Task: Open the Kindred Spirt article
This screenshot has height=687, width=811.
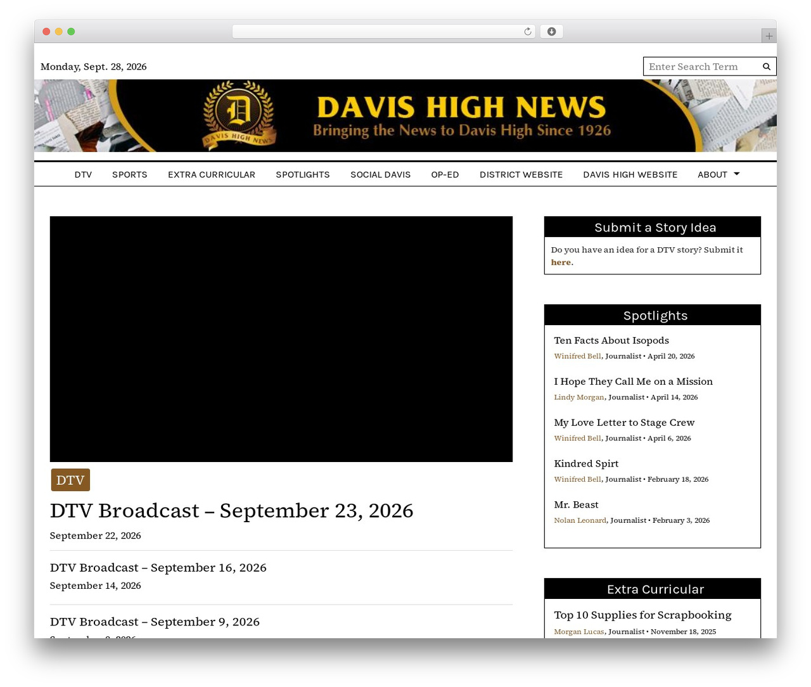Action: click(x=586, y=464)
